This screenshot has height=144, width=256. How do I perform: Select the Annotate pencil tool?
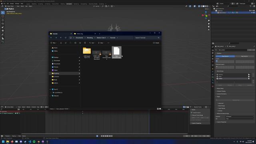[3, 35]
